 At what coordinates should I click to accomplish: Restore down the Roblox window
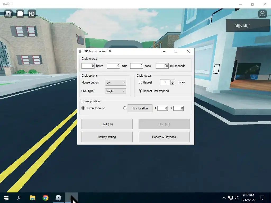(253, 4)
